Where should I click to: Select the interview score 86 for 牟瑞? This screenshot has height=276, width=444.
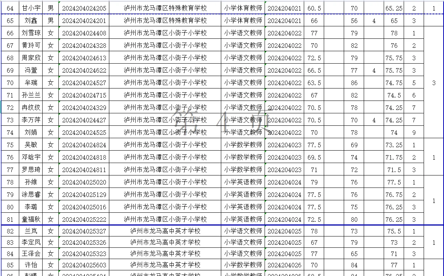pos(354,82)
